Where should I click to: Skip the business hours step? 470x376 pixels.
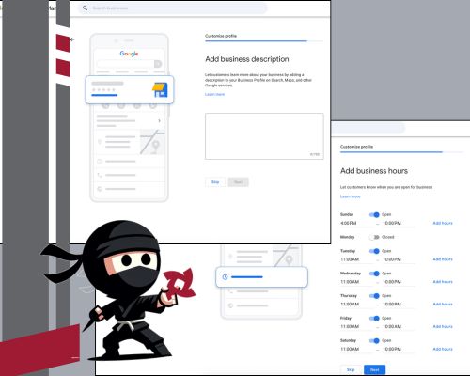pos(351,370)
